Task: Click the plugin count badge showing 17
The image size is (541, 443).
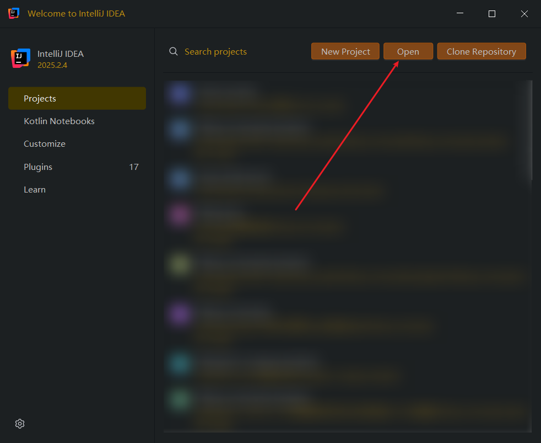Action: coord(134,167)
